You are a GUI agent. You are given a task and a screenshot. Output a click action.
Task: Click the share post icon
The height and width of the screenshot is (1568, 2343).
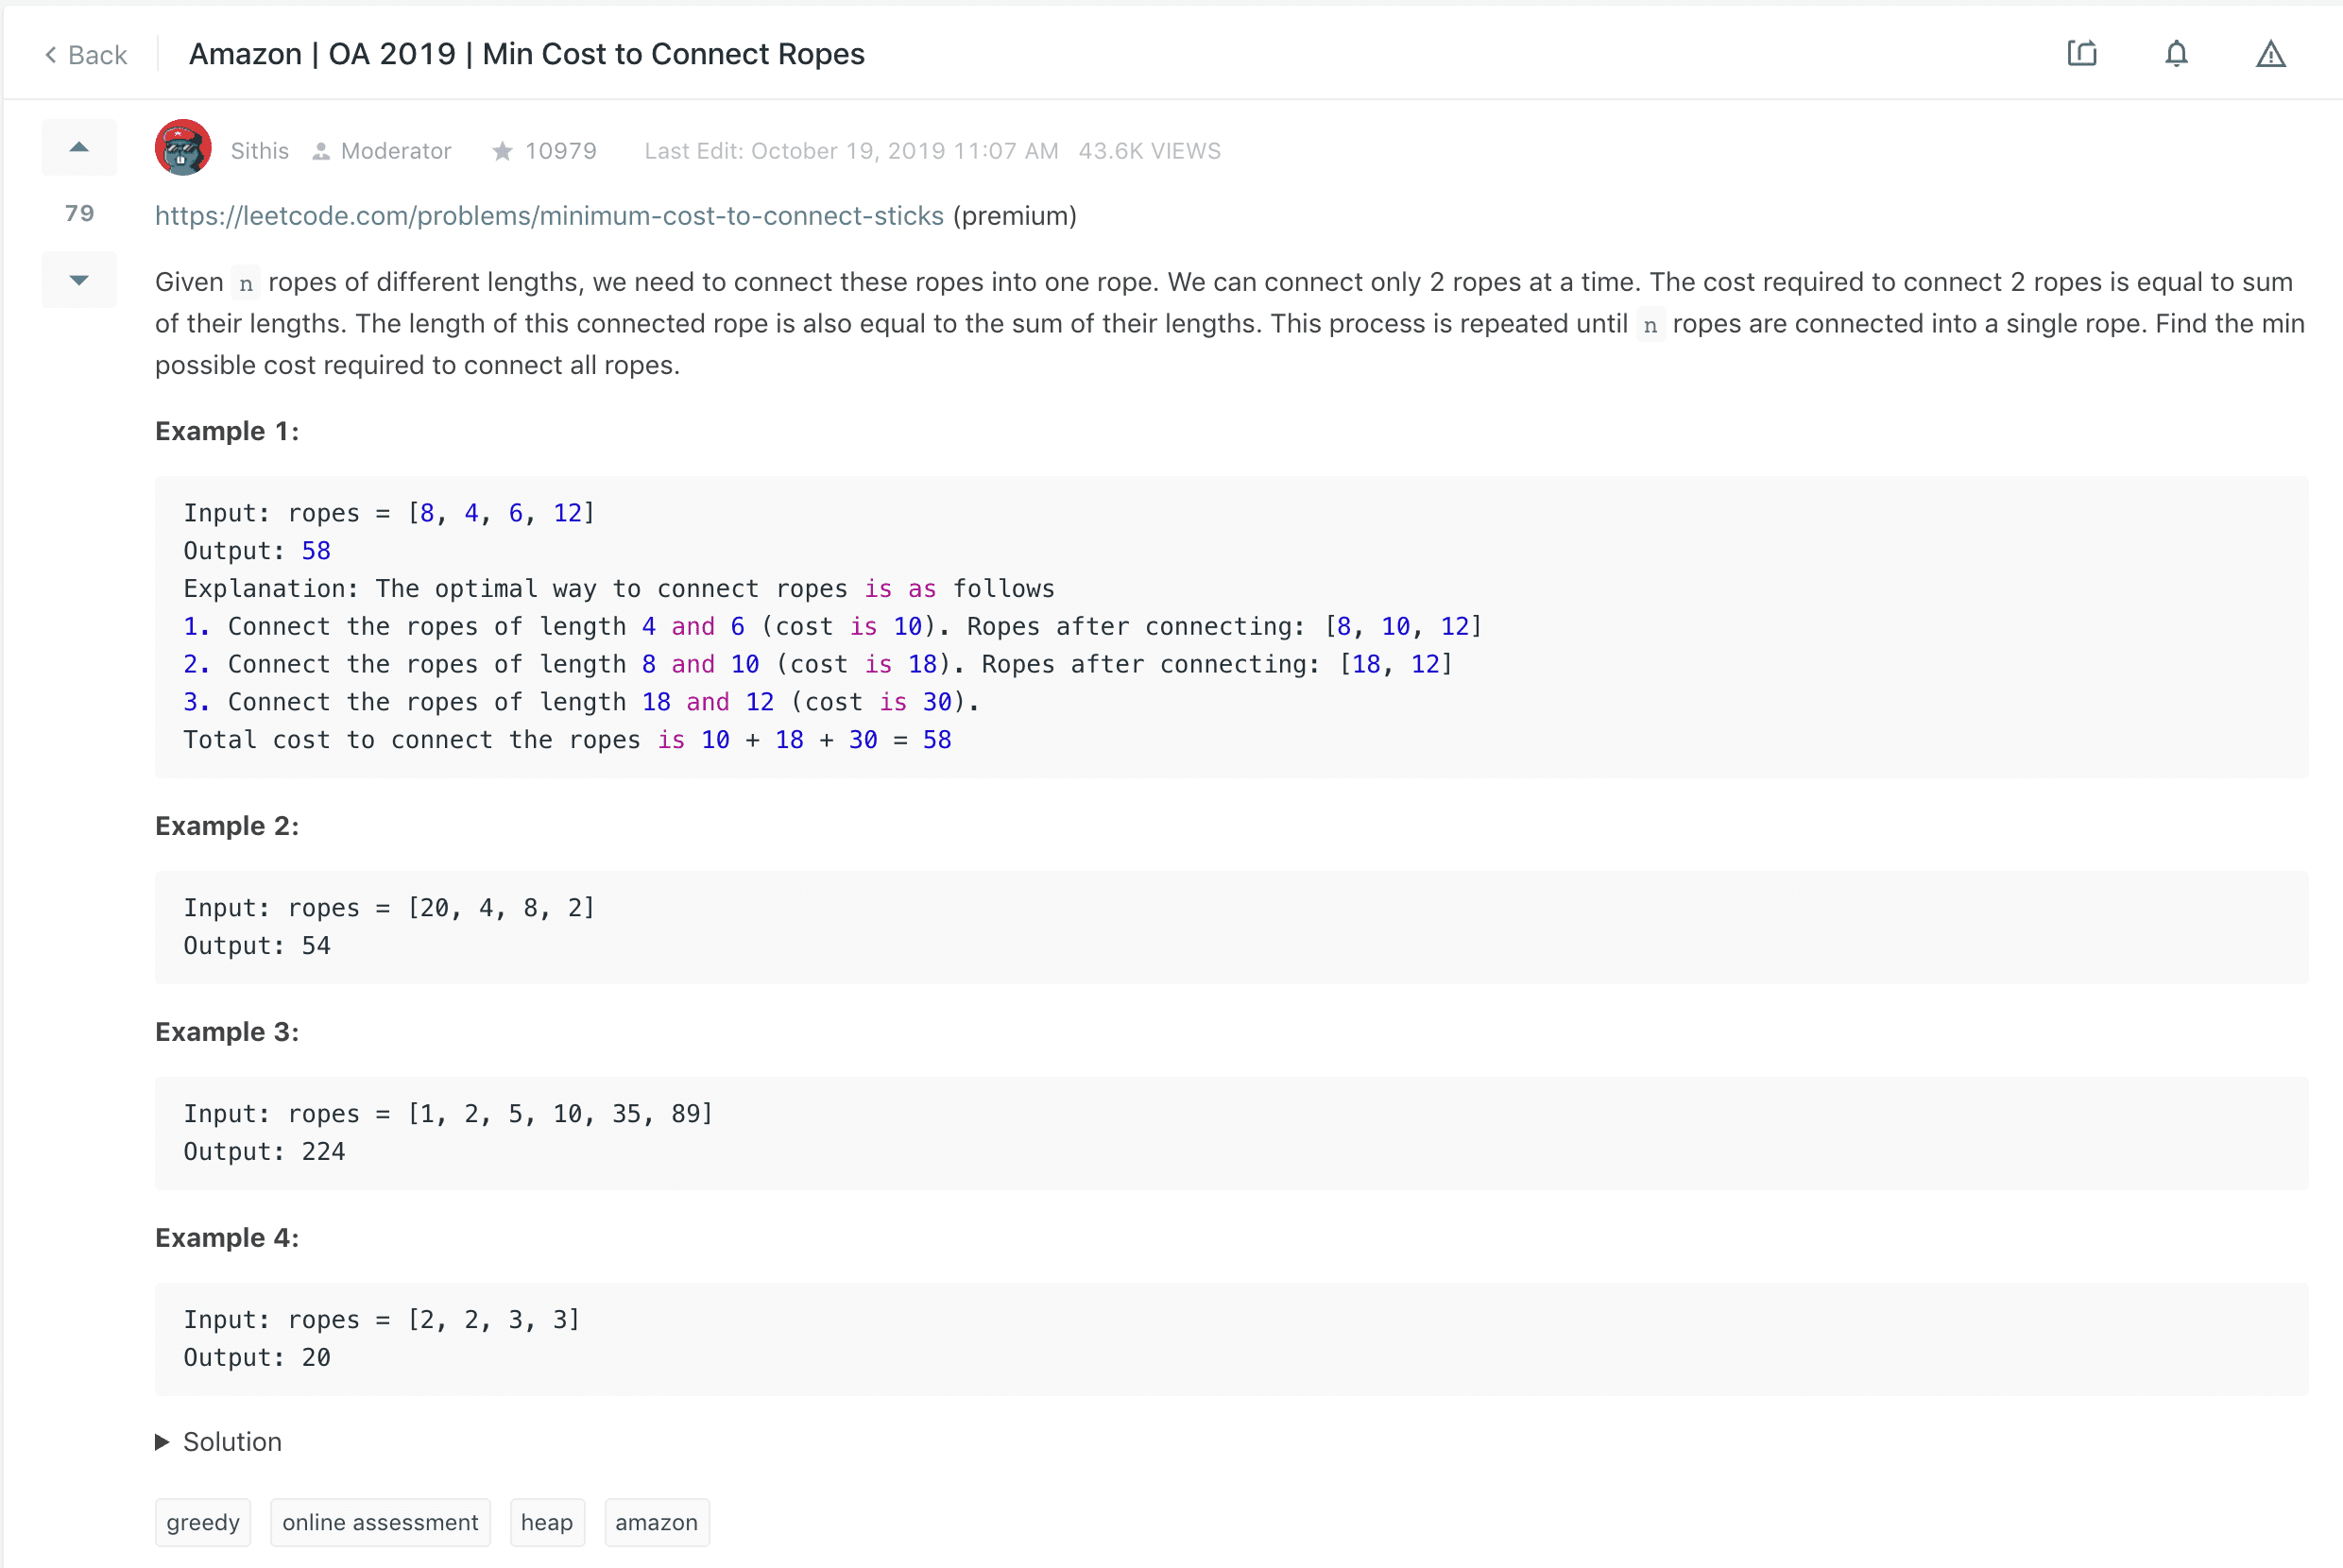(2082, 53)
